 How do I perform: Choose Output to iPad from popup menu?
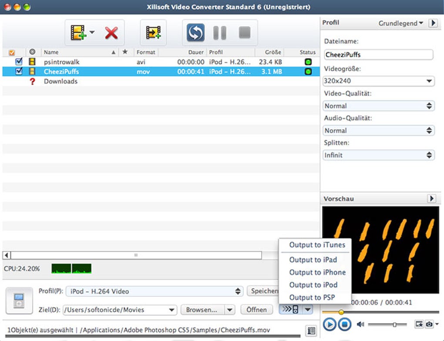313,260
